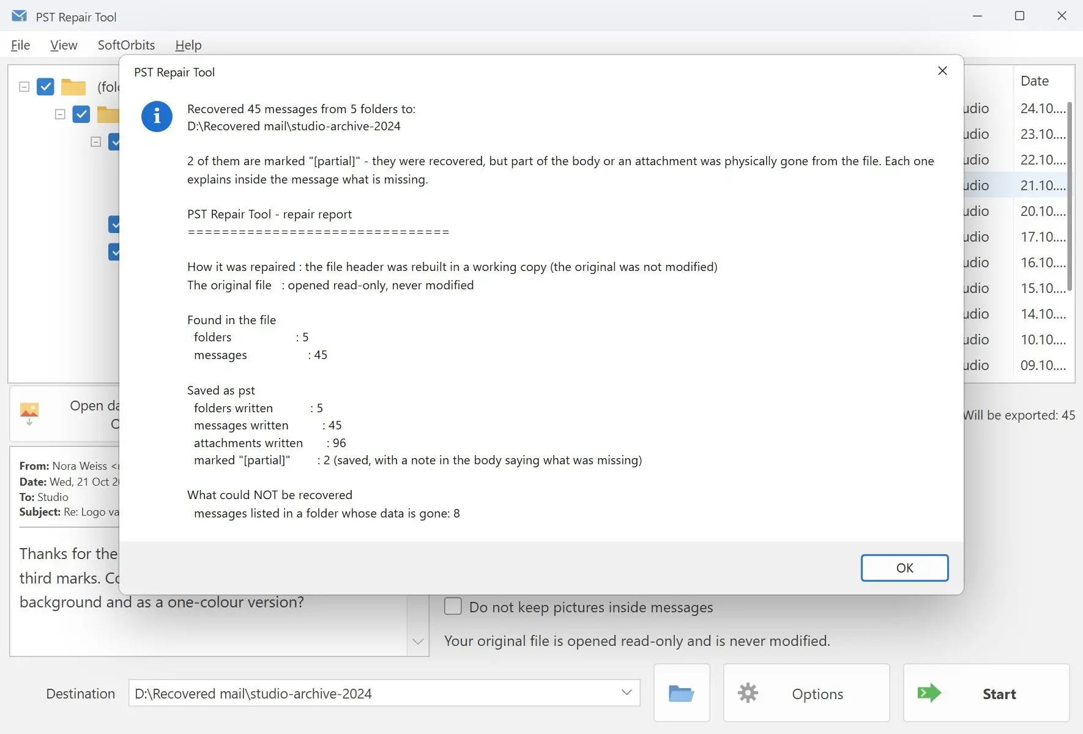
Task: Select the message row dated 24.10
Action: 1016,108
